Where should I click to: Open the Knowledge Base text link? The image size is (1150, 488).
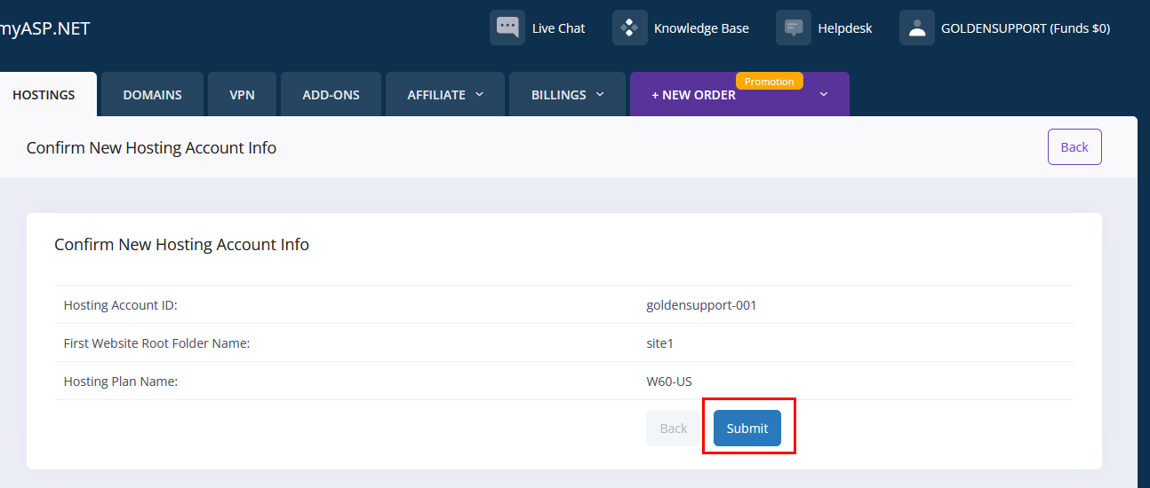701,28
